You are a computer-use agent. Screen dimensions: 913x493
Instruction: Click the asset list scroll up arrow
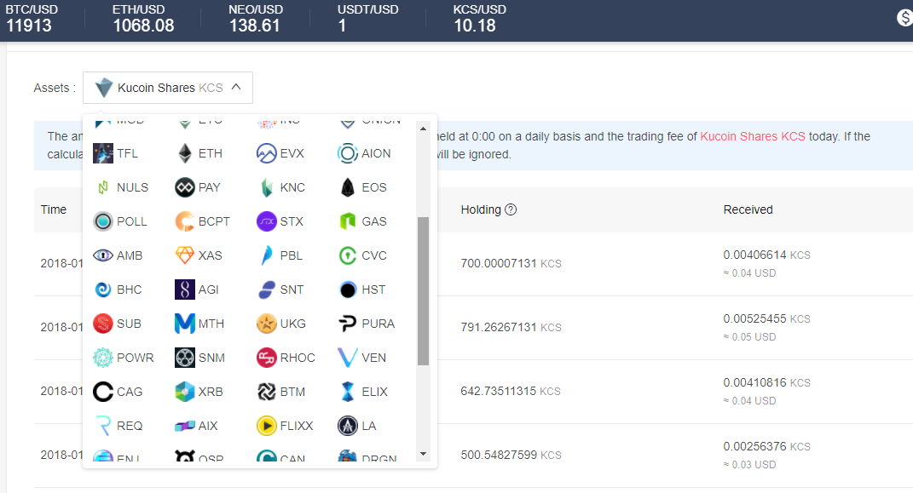(424, 129)
